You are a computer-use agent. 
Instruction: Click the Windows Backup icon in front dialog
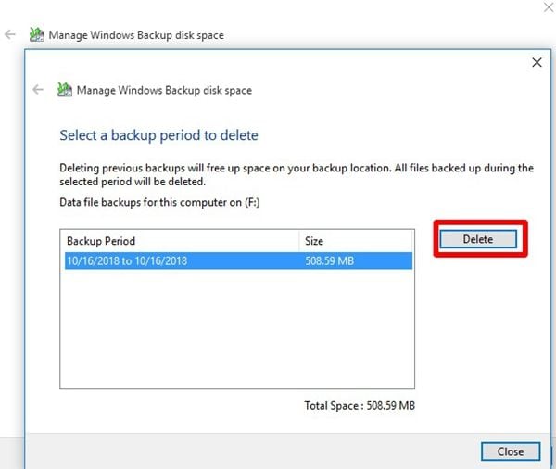coord(65,89)
